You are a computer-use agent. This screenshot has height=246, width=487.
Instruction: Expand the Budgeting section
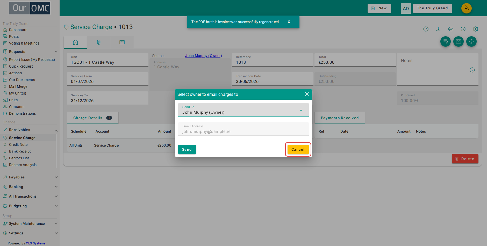[30, 206]
